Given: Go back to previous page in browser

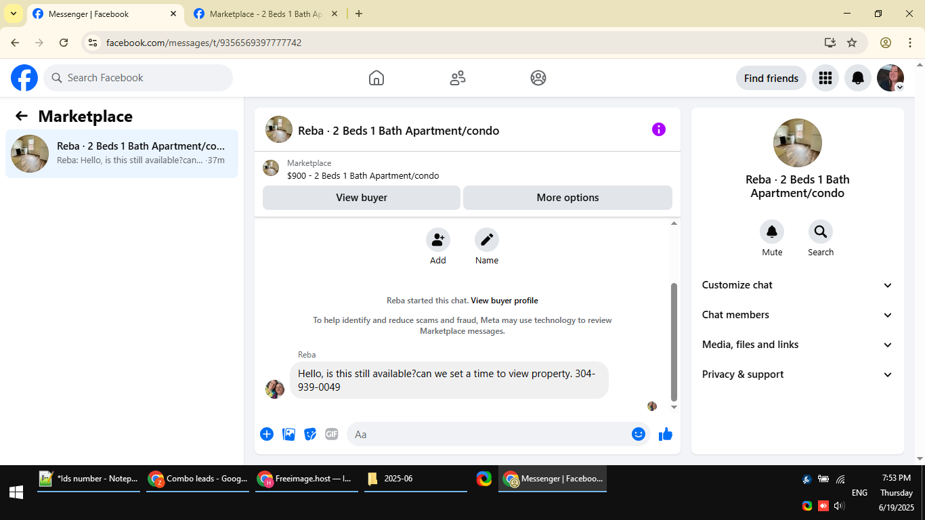Looking at the screenshot, I should tap(15, 43).
